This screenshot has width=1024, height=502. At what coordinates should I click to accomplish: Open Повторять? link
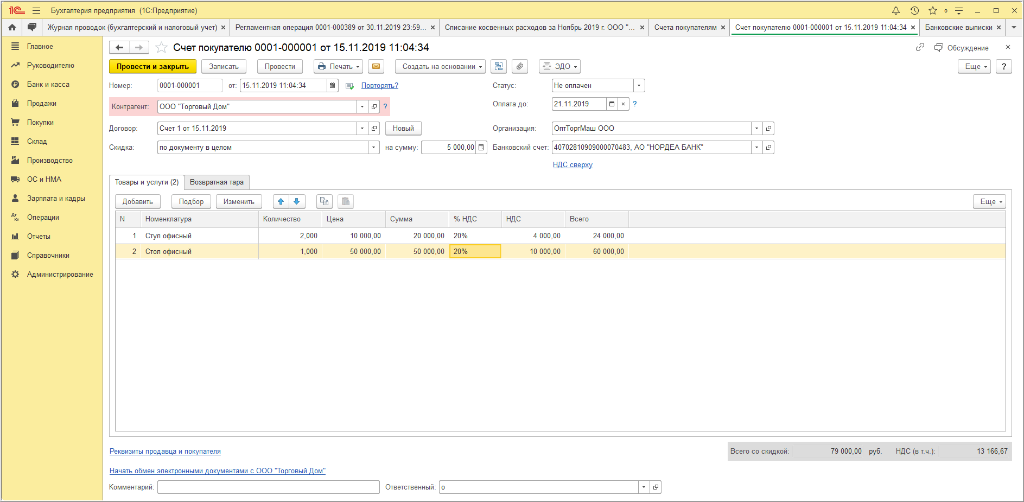[x=380, y=86]
